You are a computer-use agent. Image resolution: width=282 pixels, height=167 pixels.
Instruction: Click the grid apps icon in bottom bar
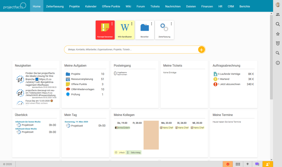click(x=238, y=164)
